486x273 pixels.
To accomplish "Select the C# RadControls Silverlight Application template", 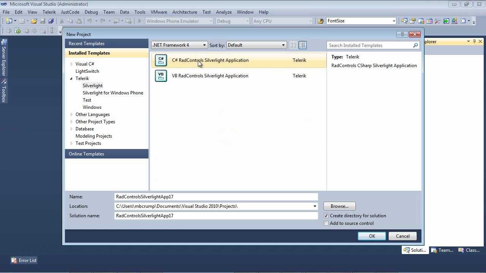I will (x=239, y=60).
